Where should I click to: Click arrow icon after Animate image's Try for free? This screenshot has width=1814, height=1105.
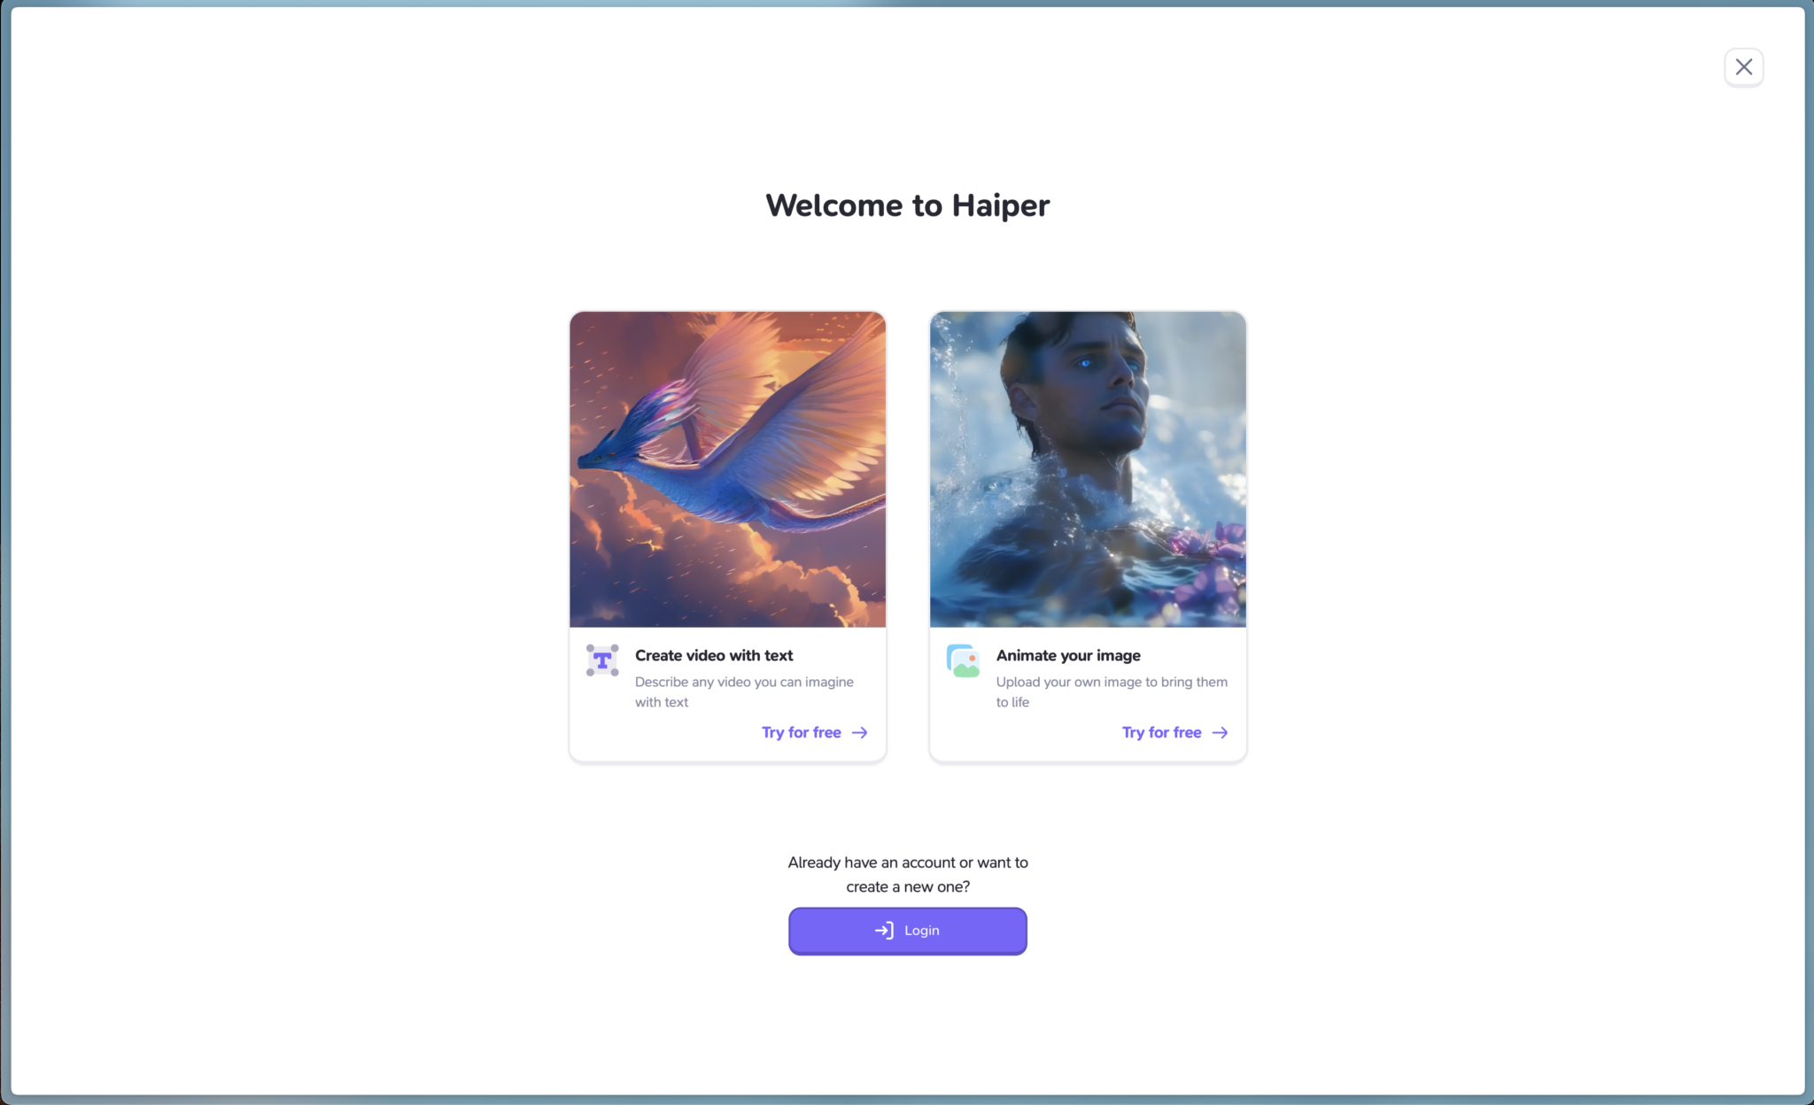point(1220,733)
